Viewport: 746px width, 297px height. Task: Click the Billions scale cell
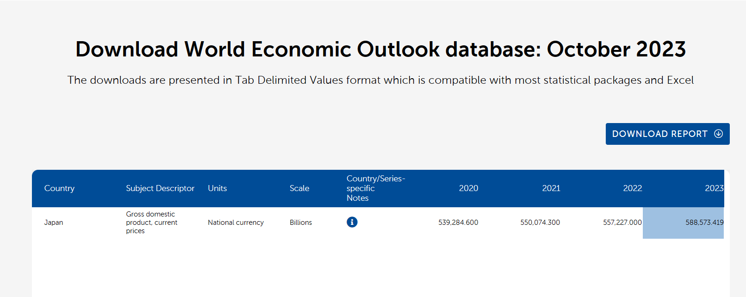coord(301,223)
